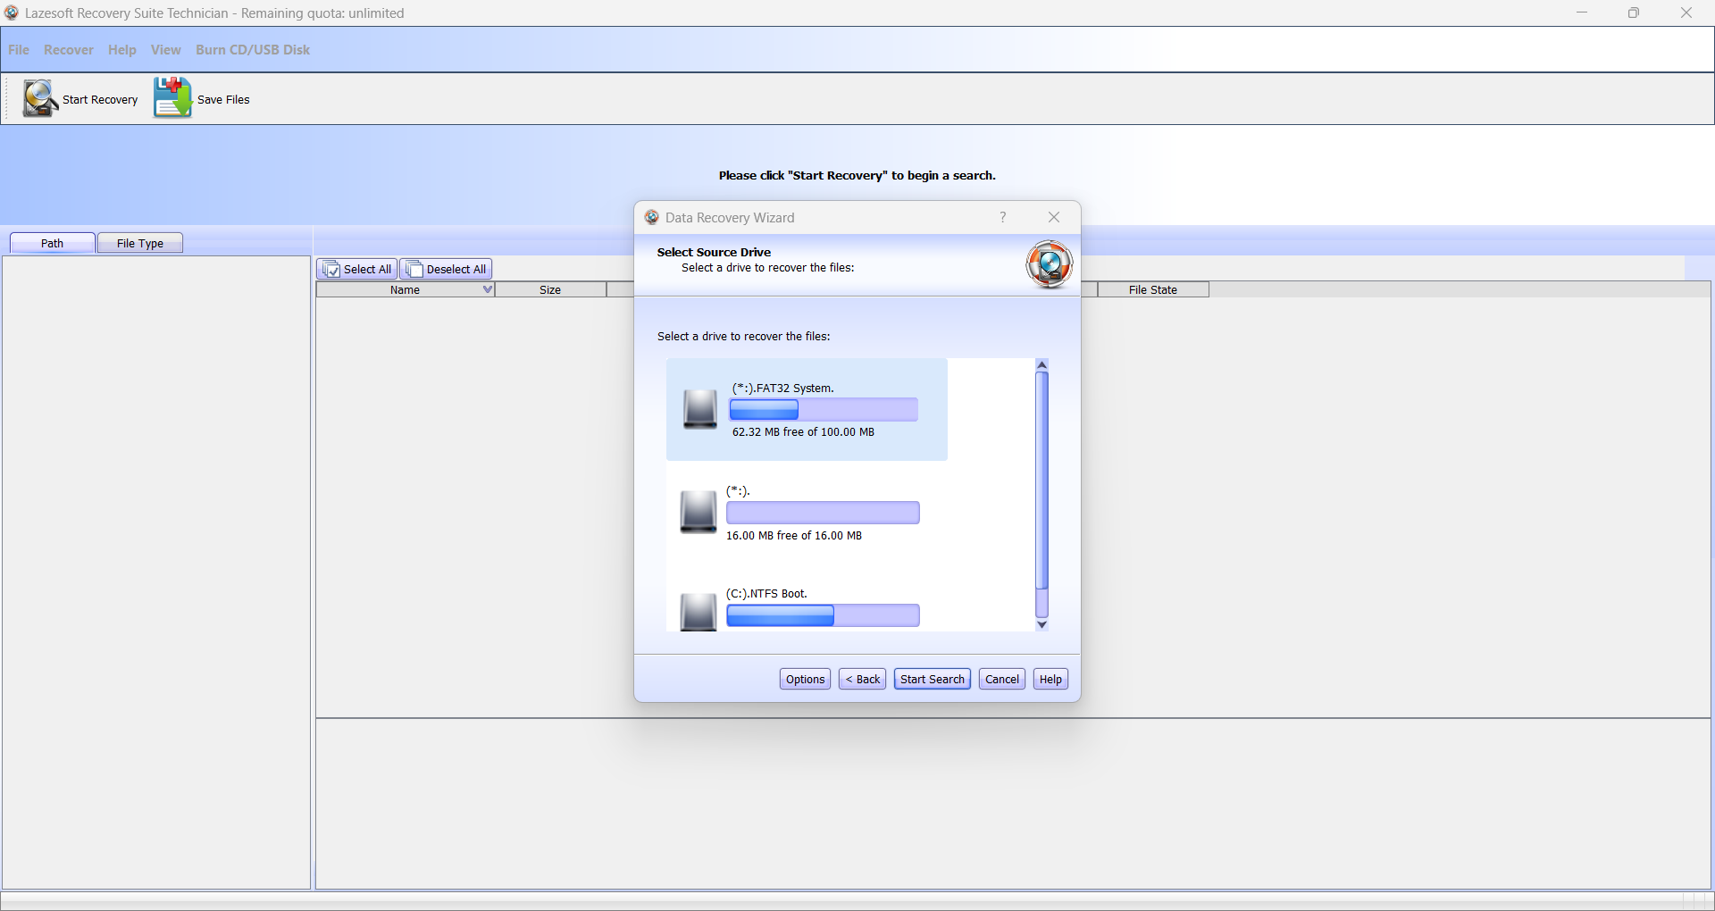
Task: Open the Burn CD/USB Disk menu
Action: coord(253,50)
